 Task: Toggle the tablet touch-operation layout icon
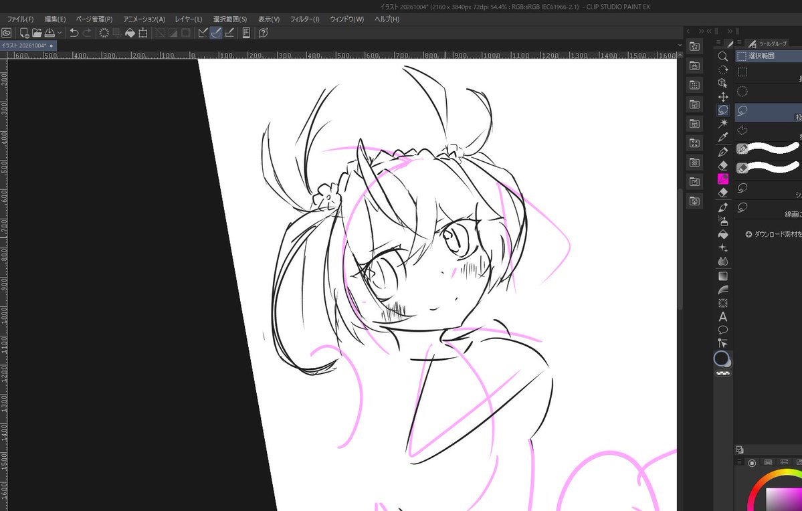click(246, 33)
